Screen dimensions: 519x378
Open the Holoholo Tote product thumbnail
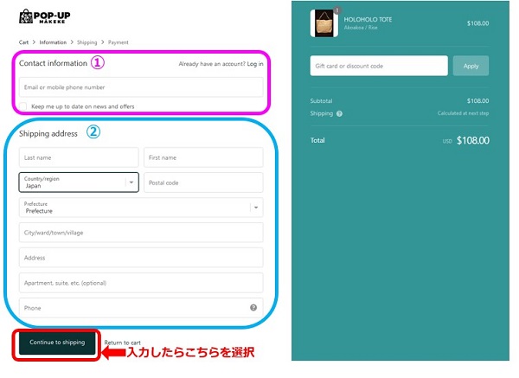click(324, 23)
